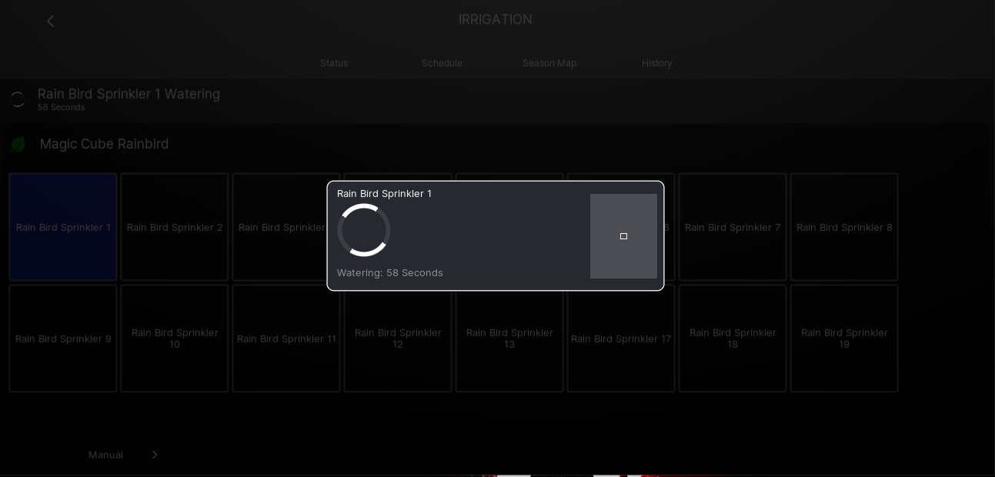This screenshot has height=477, width=995.
Task: Click the green leaf icon beside Magic Cube Rainbird
Action: 18,145
